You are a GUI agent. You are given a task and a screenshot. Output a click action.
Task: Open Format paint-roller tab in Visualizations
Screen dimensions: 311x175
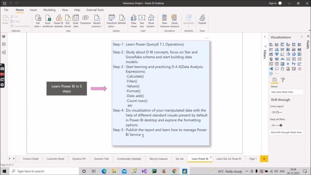click(x=283, y=80)
